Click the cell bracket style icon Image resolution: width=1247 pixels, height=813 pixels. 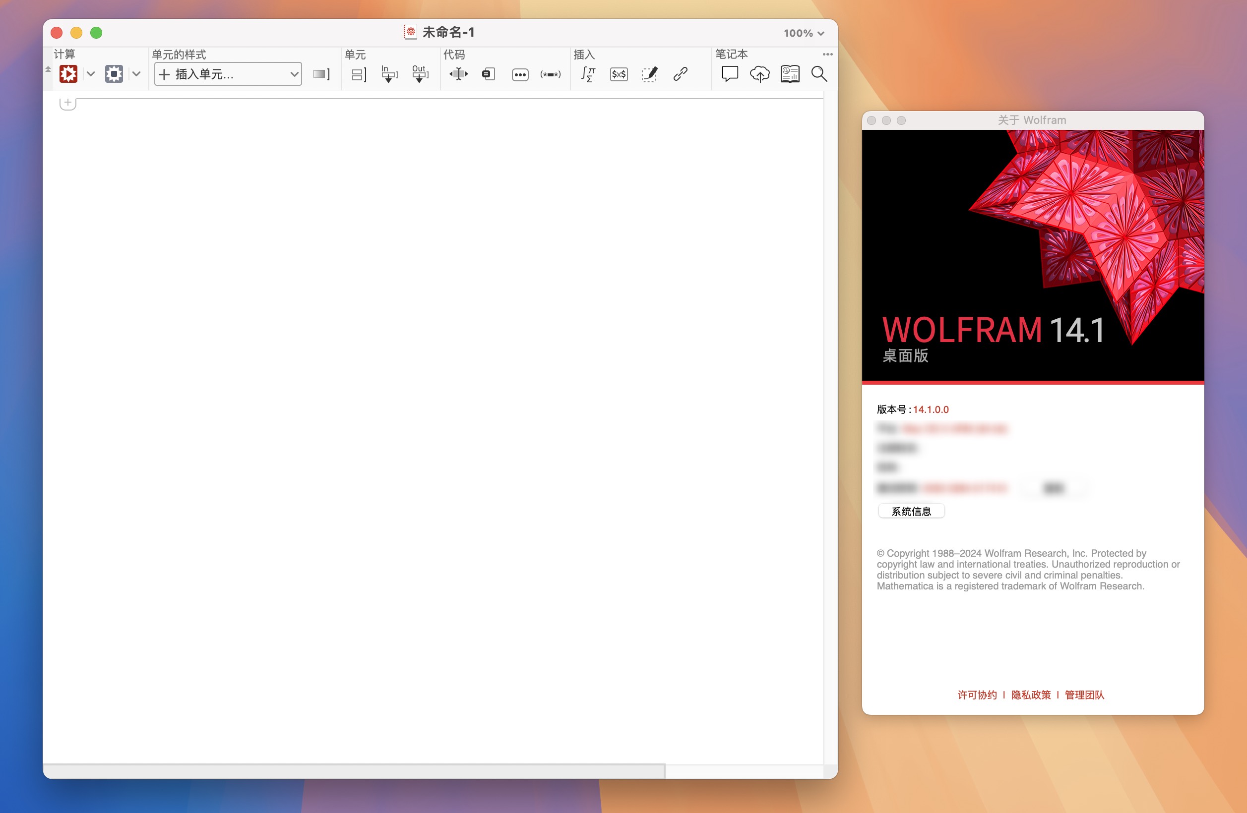[x=321, y=74]
